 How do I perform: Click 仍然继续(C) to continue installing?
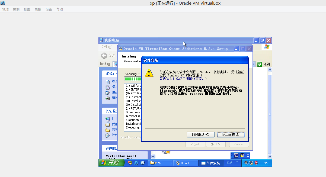pos(201,134)
